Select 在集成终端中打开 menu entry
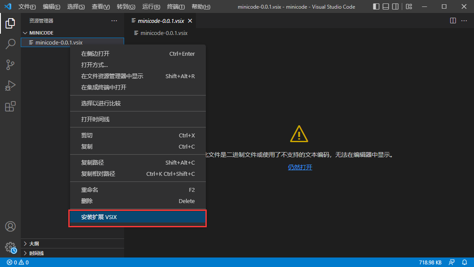Image resolution: width=474 pixels, height=267 pixels. (x=138, y=87)
